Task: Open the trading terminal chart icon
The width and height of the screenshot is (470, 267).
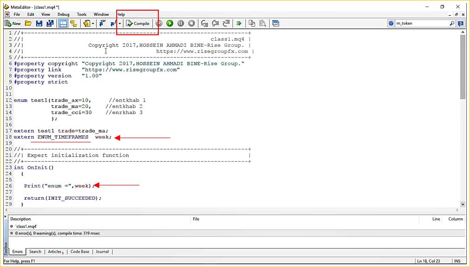Action: [x=276, y=23]
